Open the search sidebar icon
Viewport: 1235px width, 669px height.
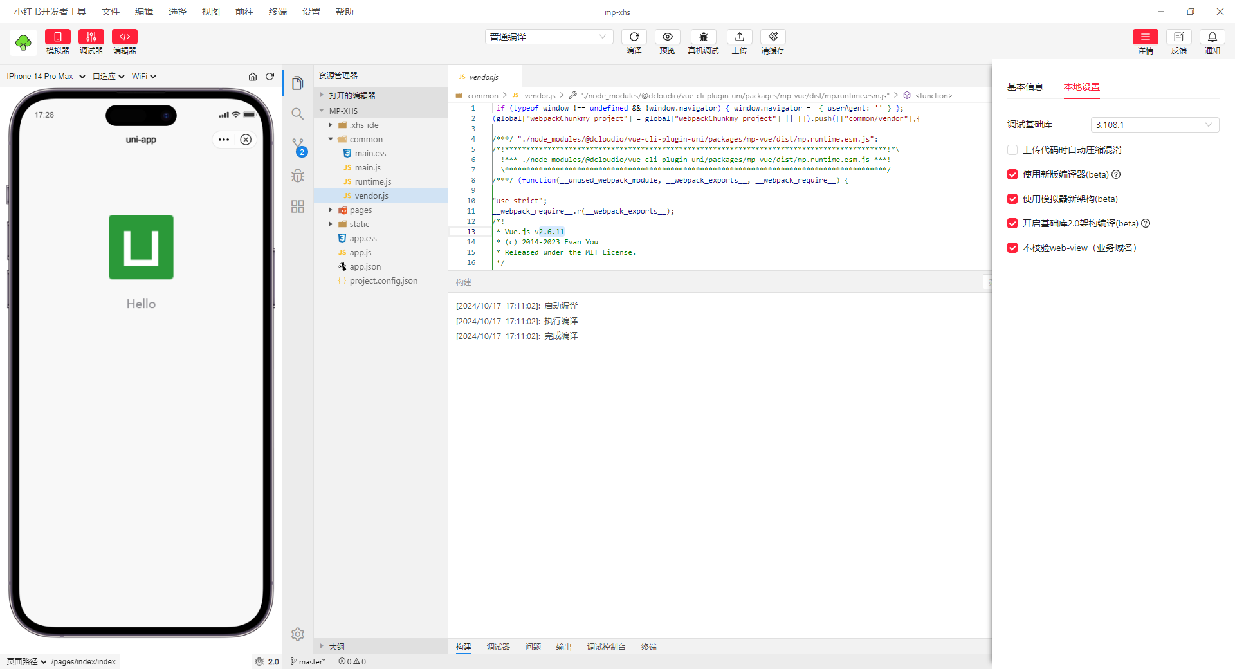(x=298, y=114)
